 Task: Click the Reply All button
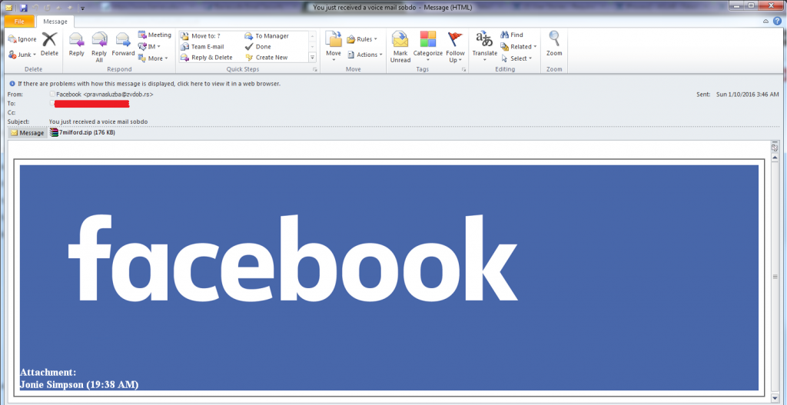[x=99, y=47]
